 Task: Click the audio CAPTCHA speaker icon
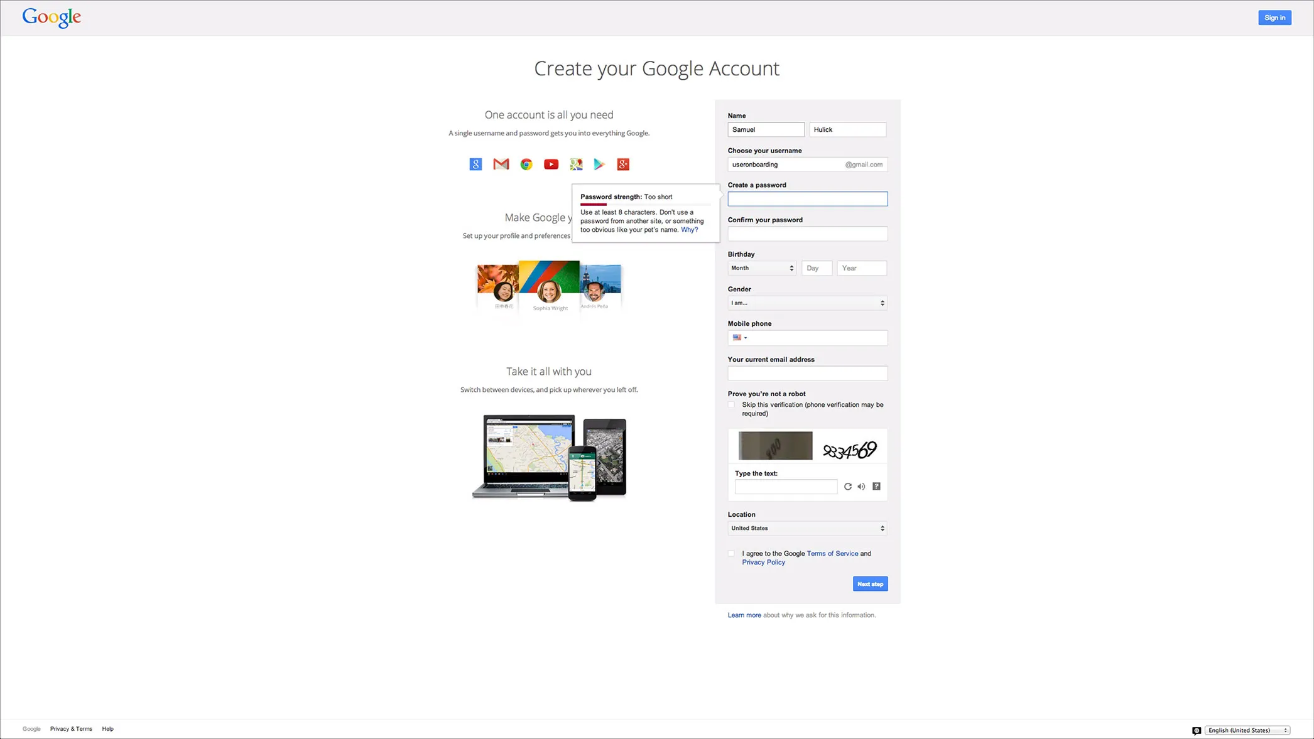pyautogui.click(x=862, y=487)
